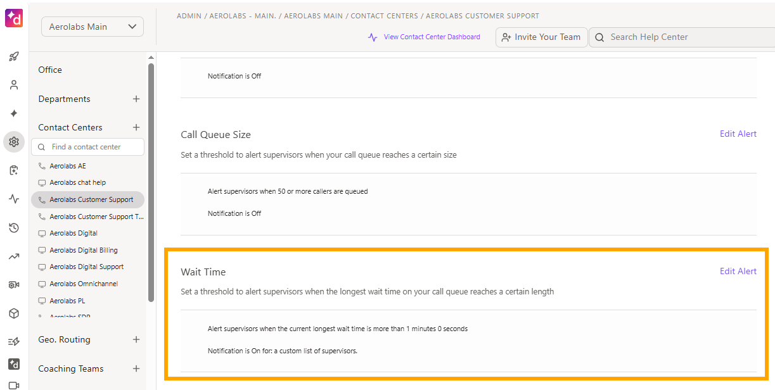Click the recording camera icon above the cube
The image size is (775, 390).
14,285
